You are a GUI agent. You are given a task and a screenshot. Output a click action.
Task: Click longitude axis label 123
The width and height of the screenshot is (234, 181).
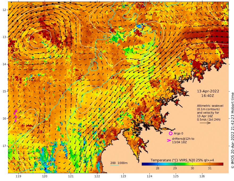[123, 176]
